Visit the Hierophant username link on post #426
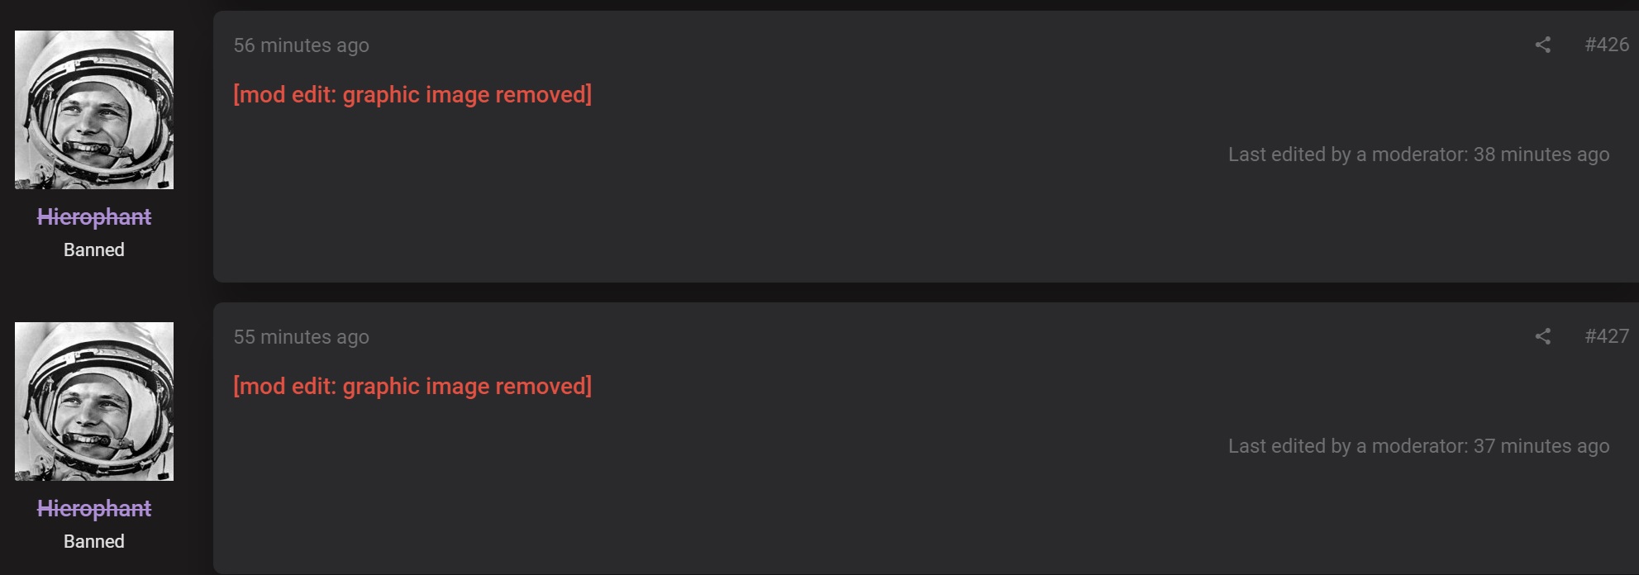Viewport: 1639px width, 575px height. click(94, 216)
